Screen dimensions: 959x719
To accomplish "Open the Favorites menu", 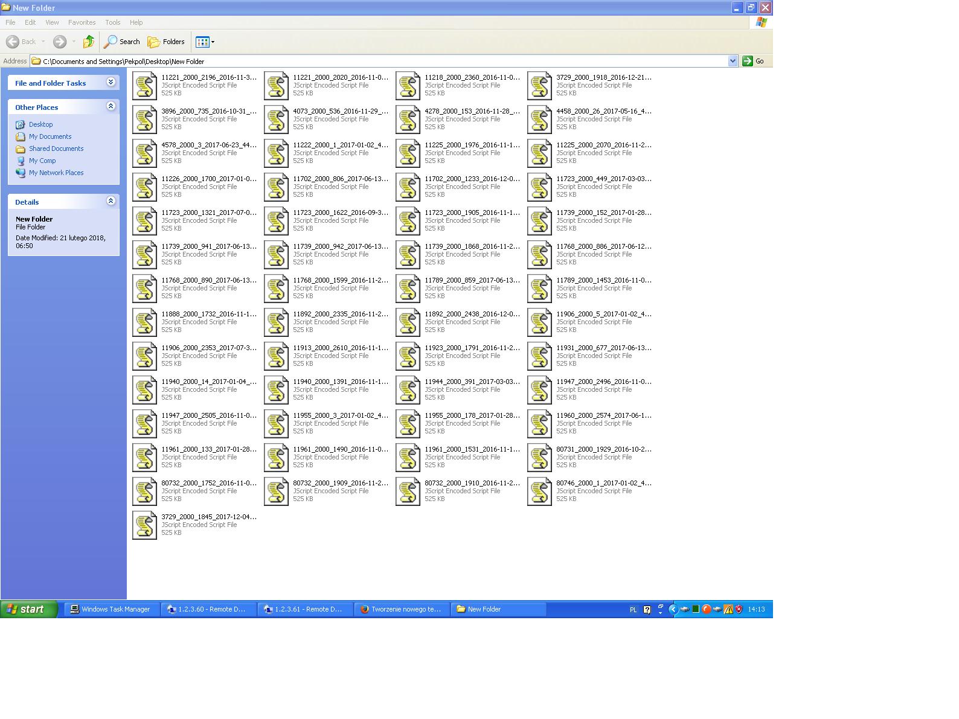I will [x=82, y=22].
